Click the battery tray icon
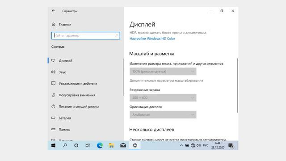The height and width of the screenshot is (161, 286). tap(187, 145)
